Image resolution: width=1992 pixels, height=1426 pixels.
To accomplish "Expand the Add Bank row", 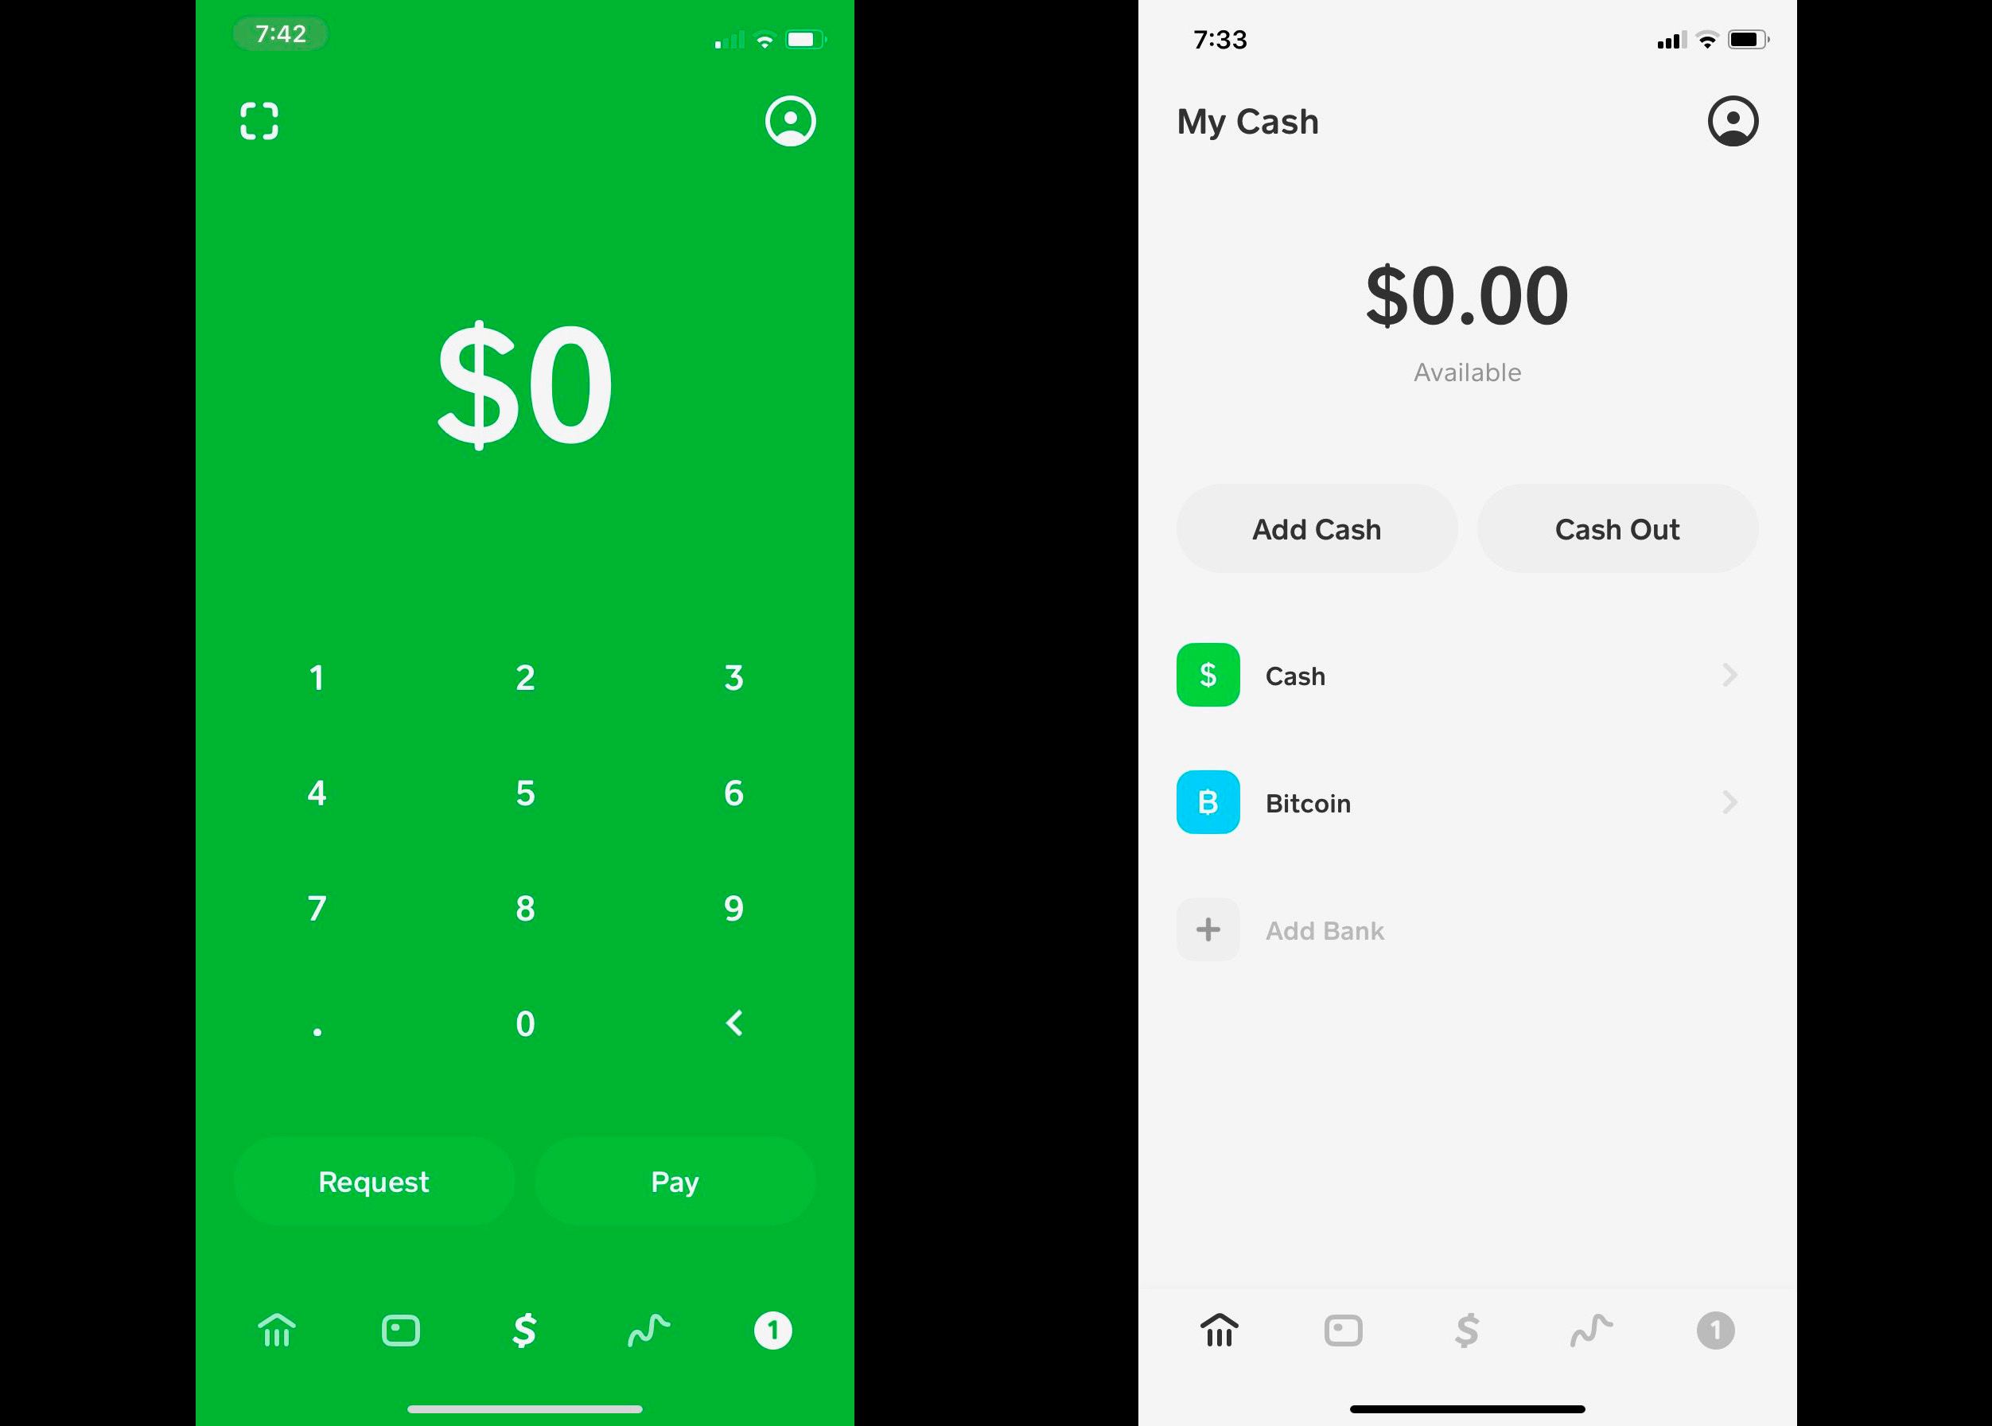I will click(1468, 929).
